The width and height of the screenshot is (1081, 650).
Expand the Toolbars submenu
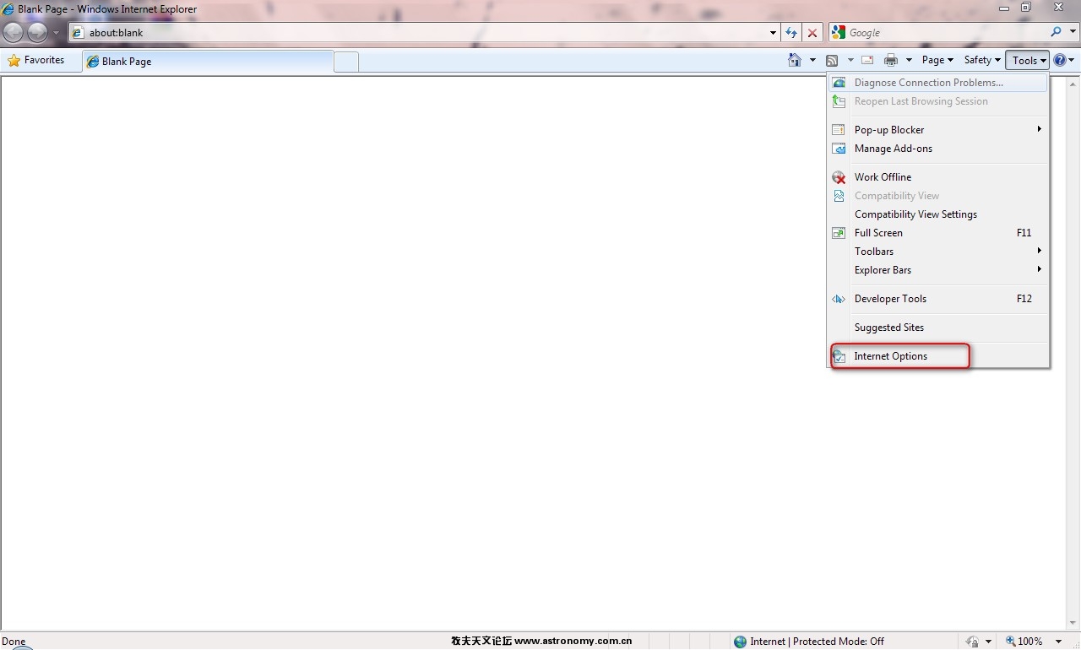point(938,252)
